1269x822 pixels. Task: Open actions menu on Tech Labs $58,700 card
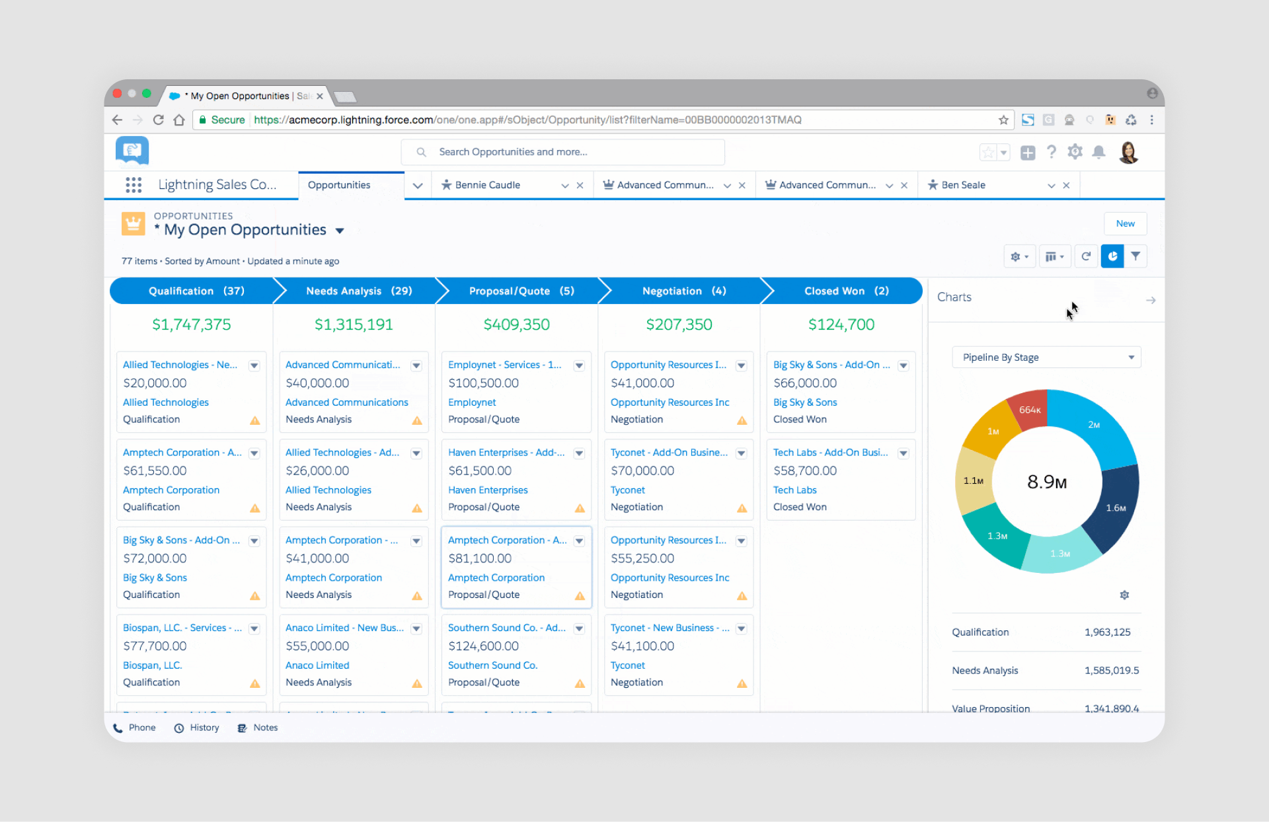tap(904, 453)
